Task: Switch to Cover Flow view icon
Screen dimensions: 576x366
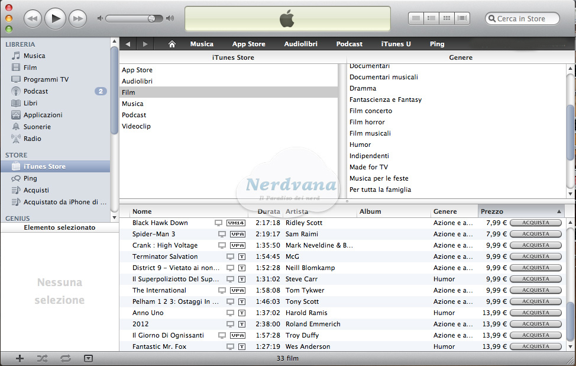Action: point(462,18)
